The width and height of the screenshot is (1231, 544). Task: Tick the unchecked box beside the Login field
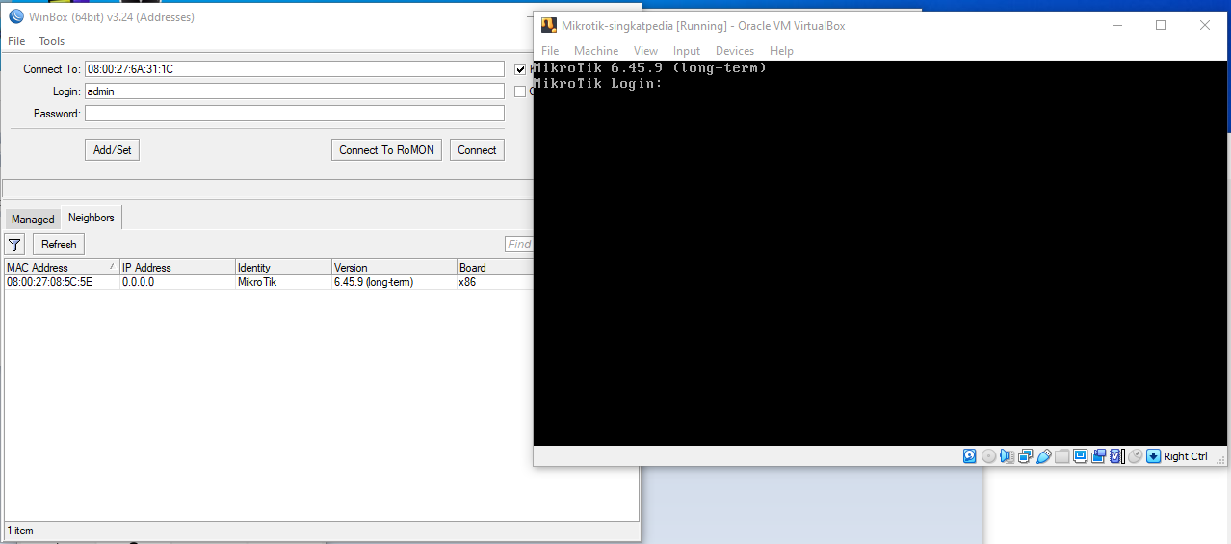click(520, 91)
